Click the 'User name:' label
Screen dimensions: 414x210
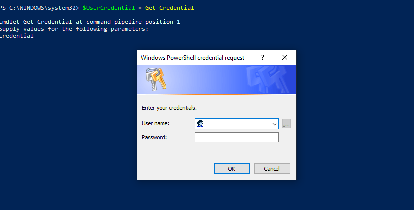(156, 124)
